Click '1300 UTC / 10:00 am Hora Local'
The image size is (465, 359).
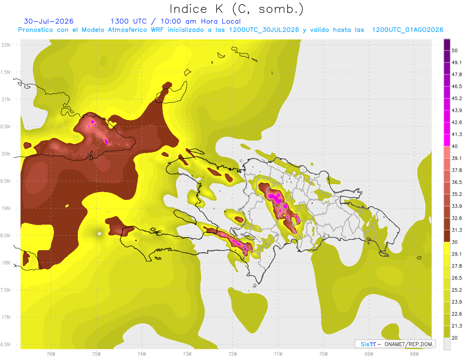click(175, 21)
